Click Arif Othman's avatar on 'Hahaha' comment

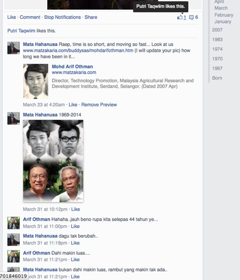[x=14, y=223]
